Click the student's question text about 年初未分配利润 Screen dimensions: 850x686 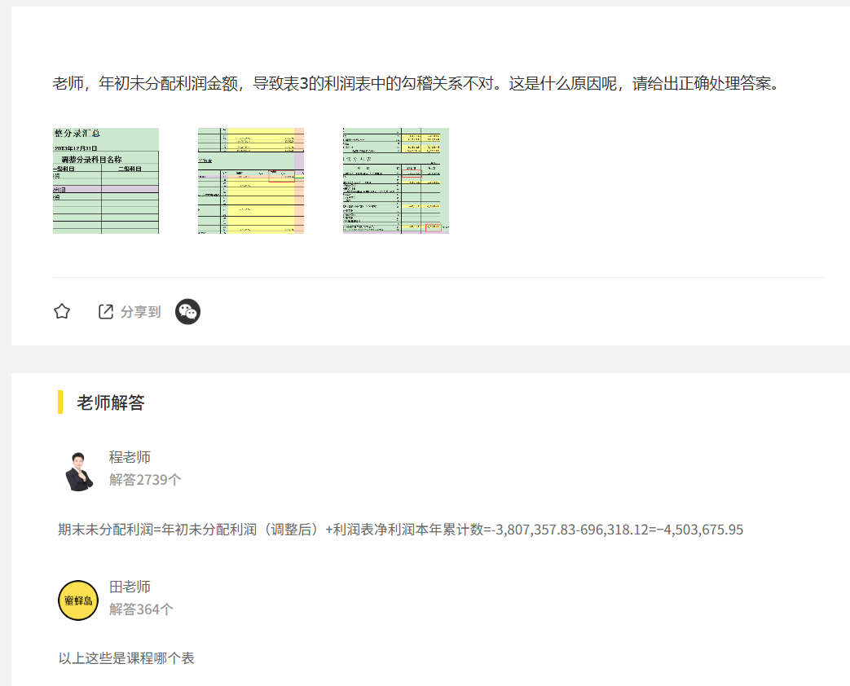click(x=244, y=83)
